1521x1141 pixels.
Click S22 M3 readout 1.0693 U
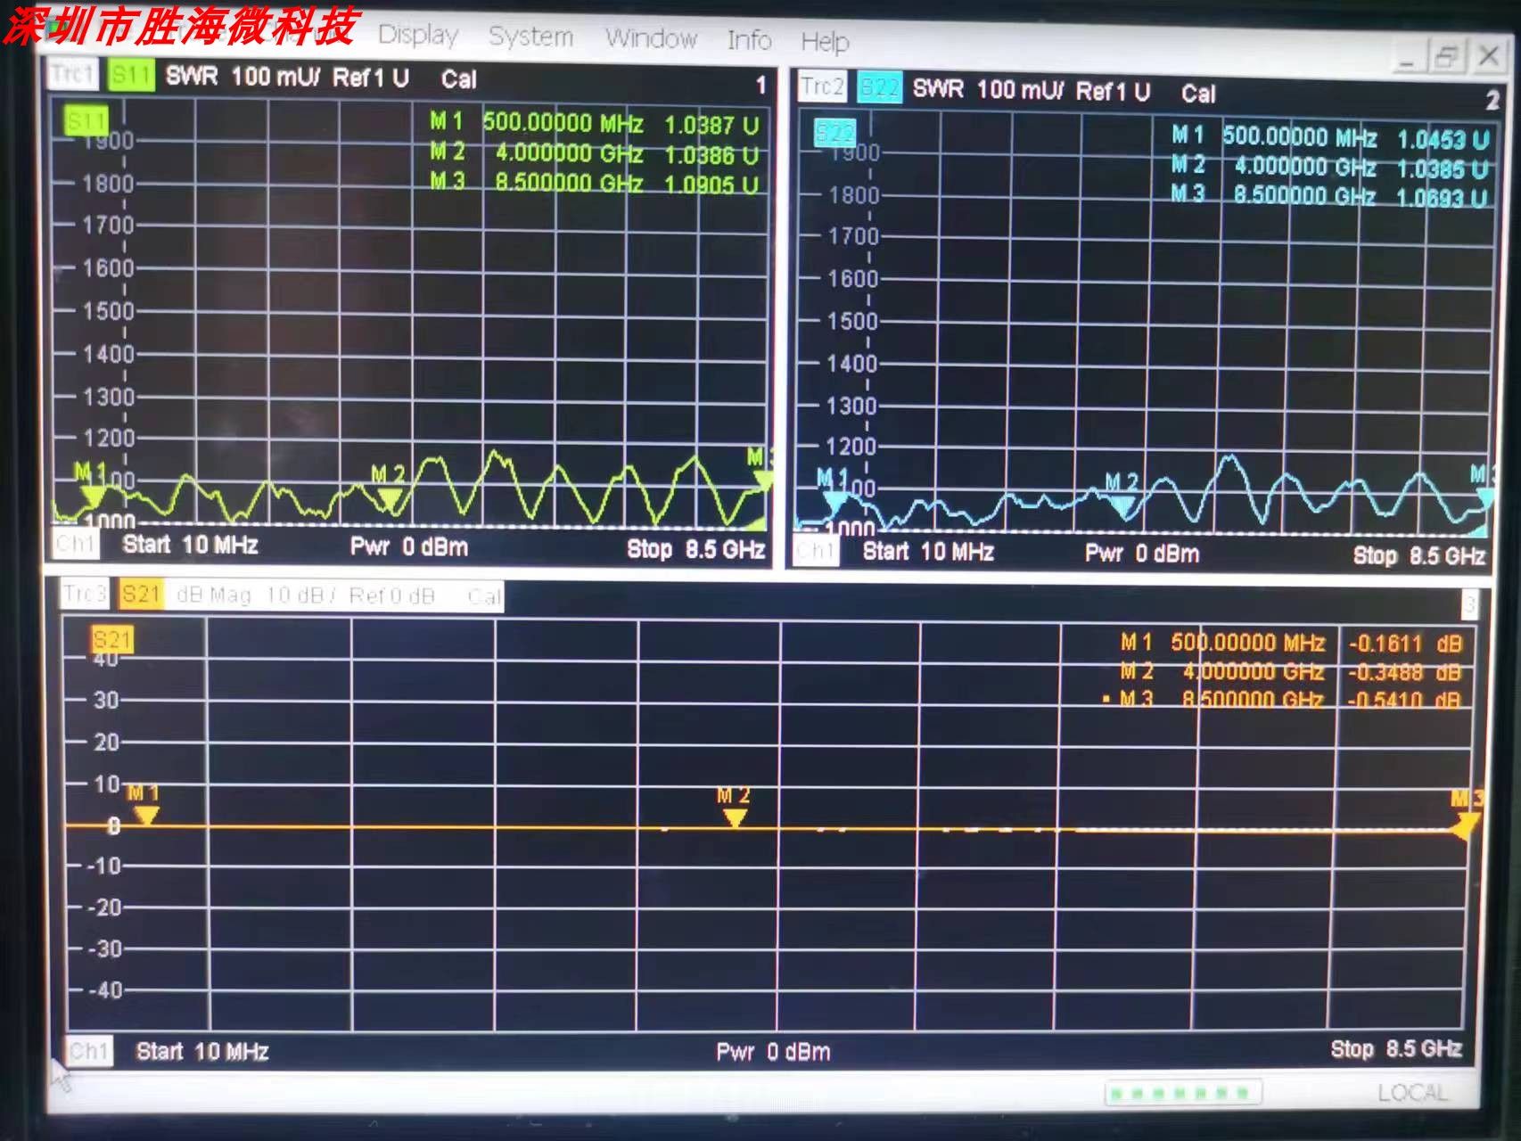pyautogui.click(x=1443, y=197)
